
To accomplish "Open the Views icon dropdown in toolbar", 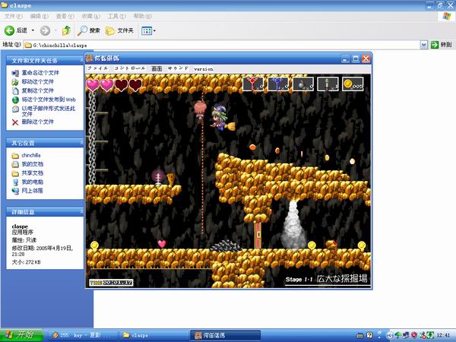I will coord(149,30).
